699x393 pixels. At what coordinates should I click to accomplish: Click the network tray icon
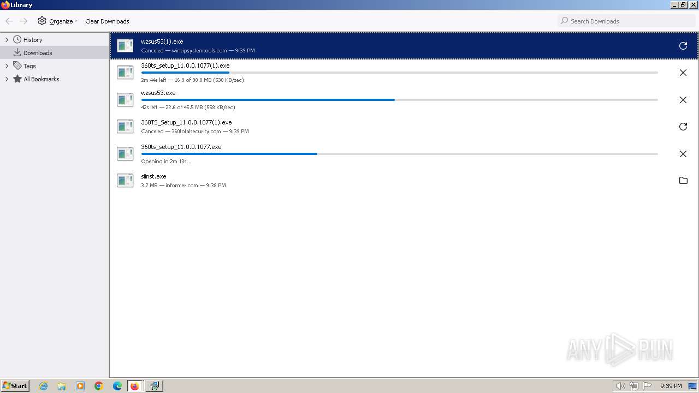point(634,386)
